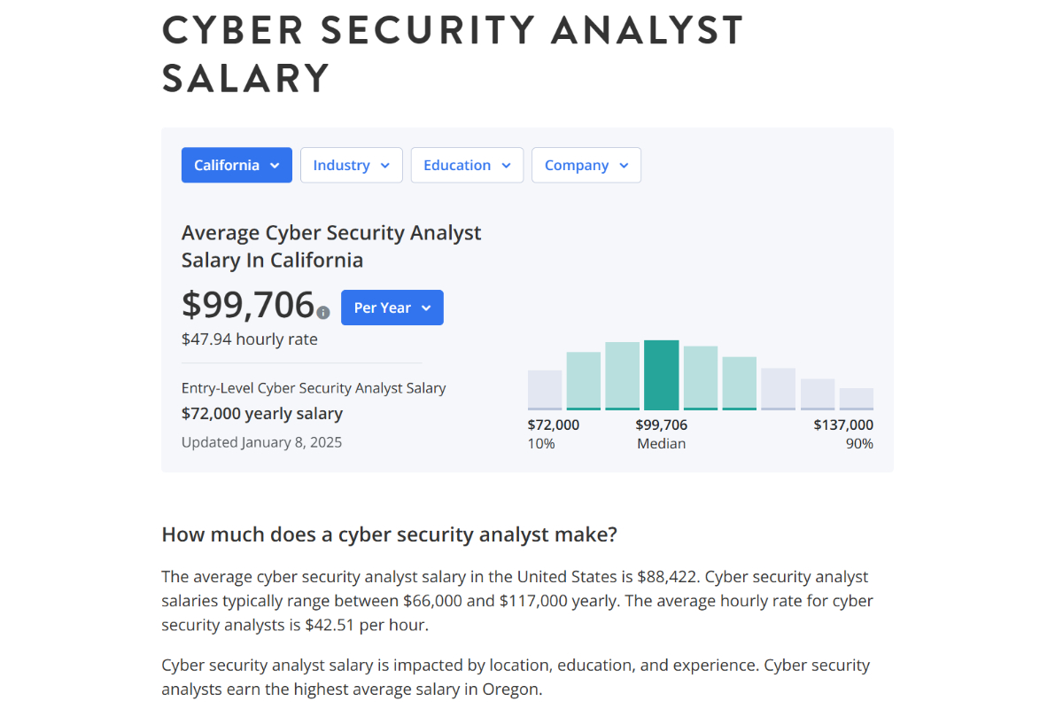This screenshot has width=1063, height=709.
Task: Open the Per Year pay period dropdown
Action: [392, 308]
